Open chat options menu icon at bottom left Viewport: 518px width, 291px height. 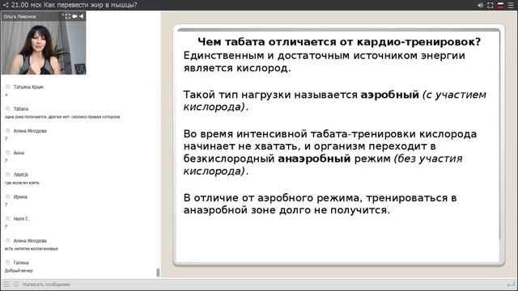click(x=6, y=284)
